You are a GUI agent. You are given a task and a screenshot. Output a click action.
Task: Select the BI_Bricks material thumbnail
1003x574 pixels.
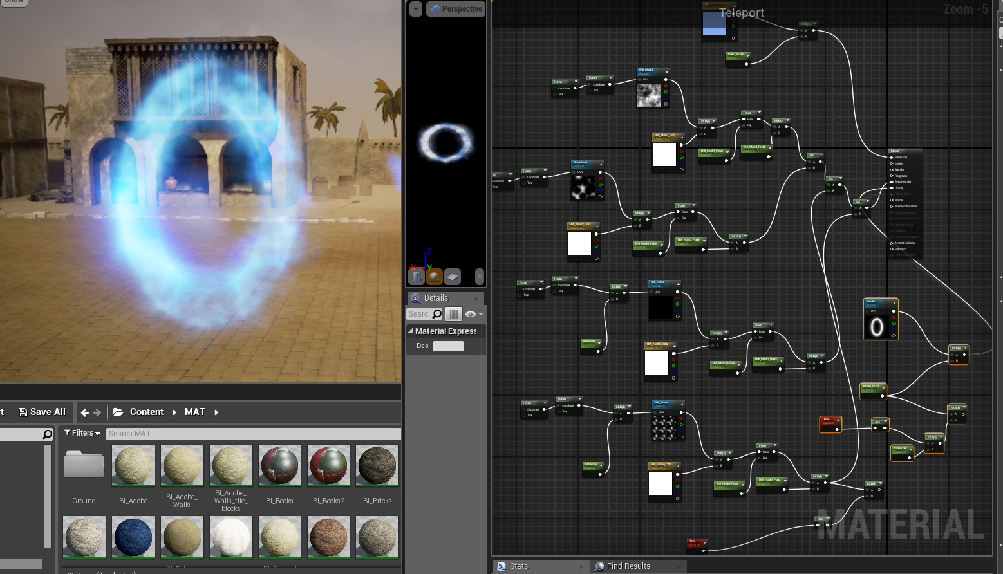click(377, 465)
